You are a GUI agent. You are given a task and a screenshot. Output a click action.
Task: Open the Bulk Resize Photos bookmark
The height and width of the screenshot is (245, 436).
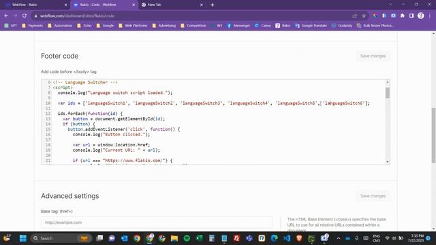pos(375,26)
